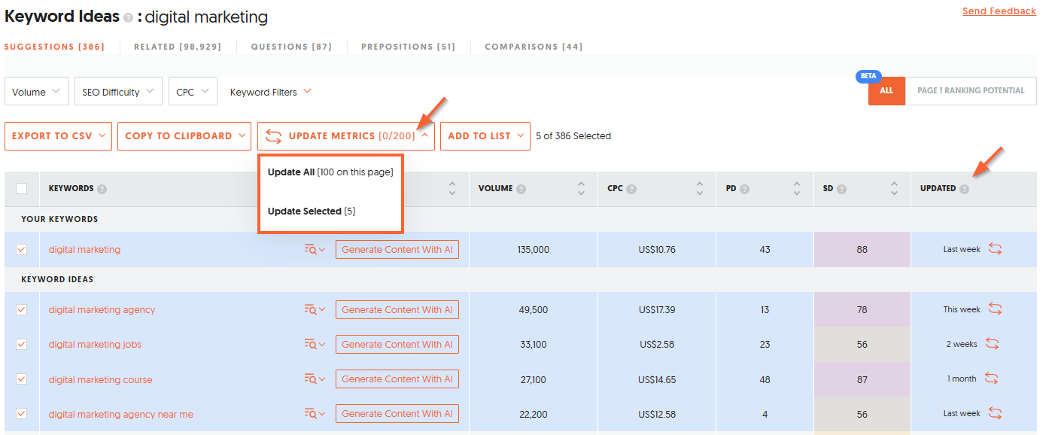Screen dimensions: 1058x435
Task: Toggle the select-all keywords checkbox
Action: pos(22,189)
